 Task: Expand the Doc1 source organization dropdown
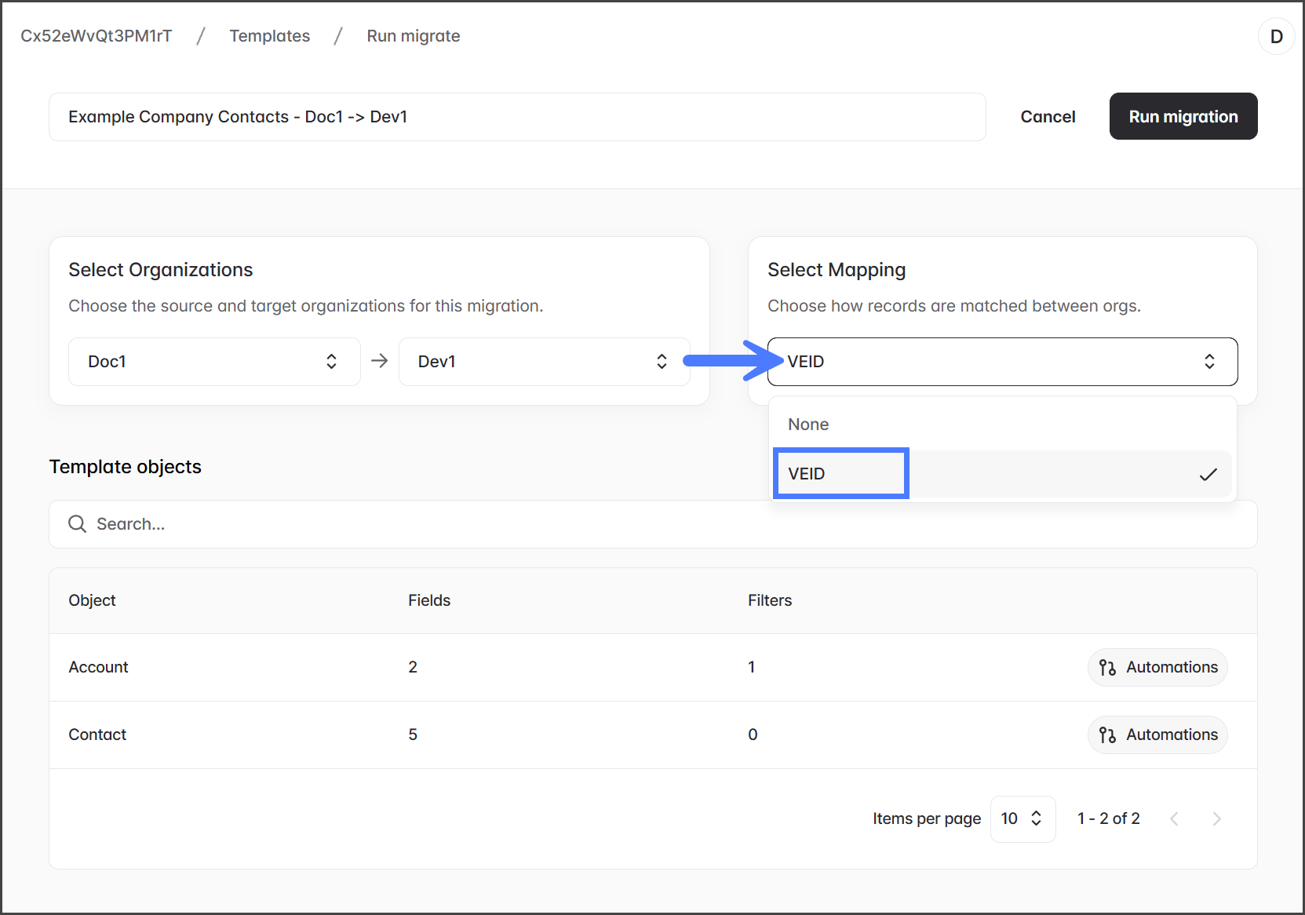point(213,362)
